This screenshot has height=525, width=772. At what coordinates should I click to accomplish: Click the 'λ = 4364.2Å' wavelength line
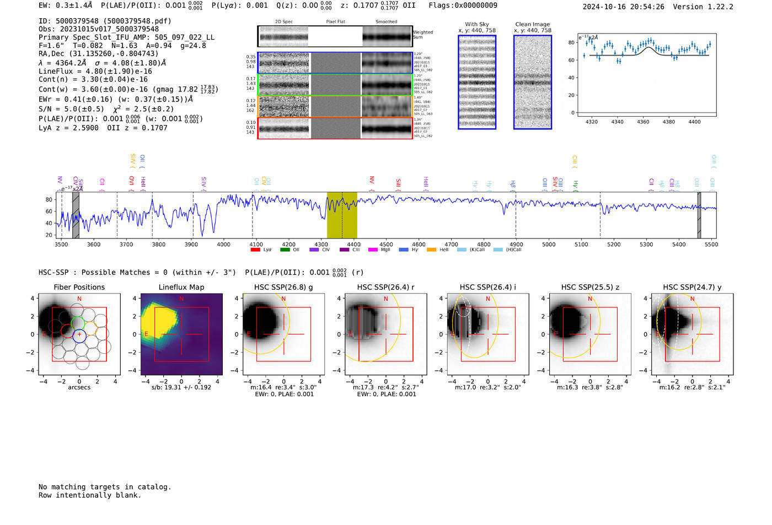point(103,63)
